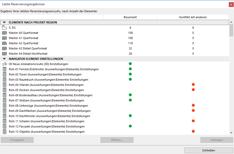Click green reserved dot for Roh-06 Bodenaufbau
Image resolution: width=234 pixels, height=154 pixels.
130,95
